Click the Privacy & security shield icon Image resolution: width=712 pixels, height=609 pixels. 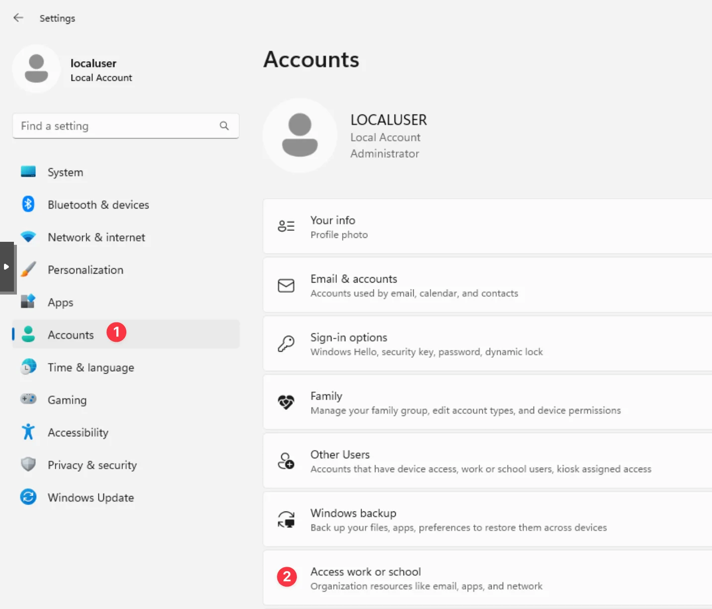coord(28,465)
